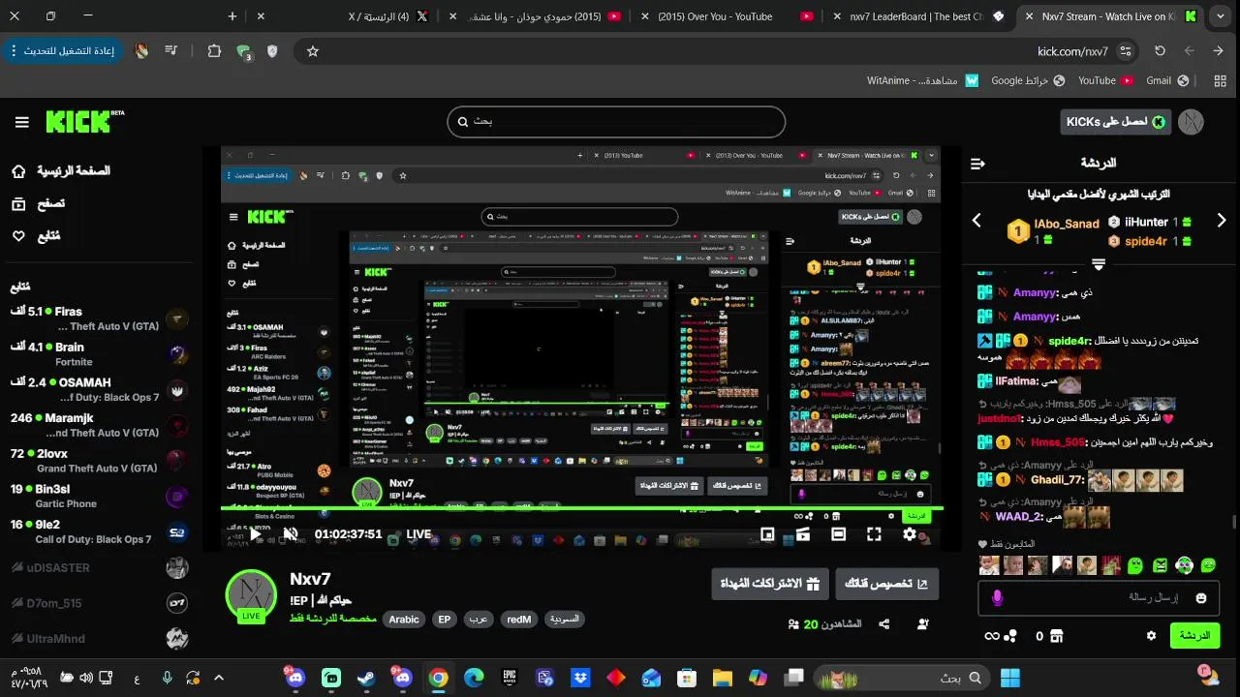Open video player settings gear
This screenshot has width=1240, height=697.
point(910,533)
